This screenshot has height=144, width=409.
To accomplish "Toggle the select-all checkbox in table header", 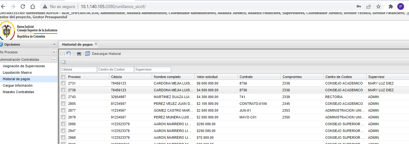I will click(x=63, y=77).
